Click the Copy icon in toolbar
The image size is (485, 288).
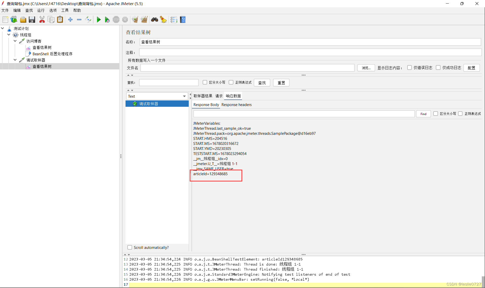(51, 20)
